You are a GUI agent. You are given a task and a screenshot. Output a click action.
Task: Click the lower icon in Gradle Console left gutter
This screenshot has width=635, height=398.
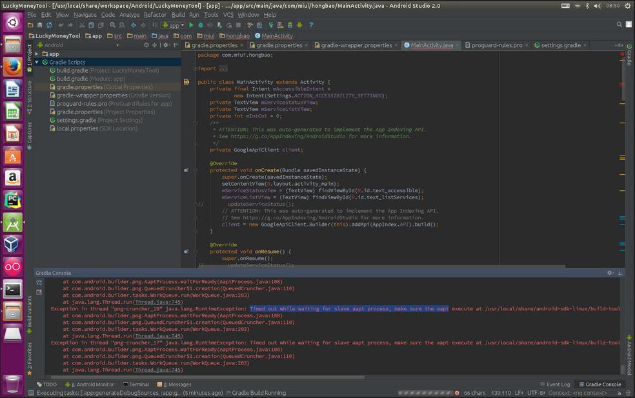point(39,292)
